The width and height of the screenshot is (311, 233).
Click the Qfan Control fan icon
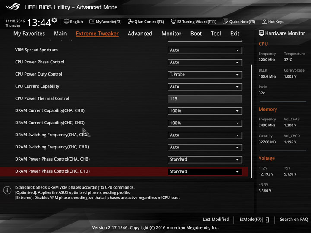click(x=130, y=21)
